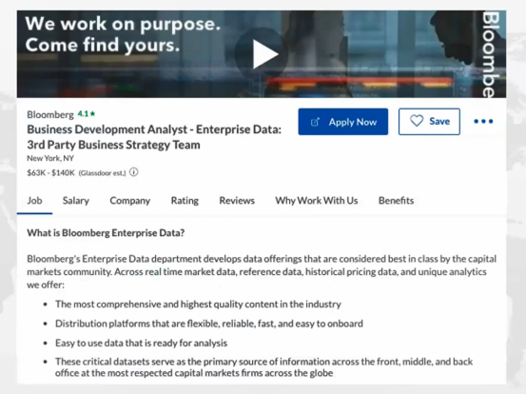This screenshot has width=526, height=394.
Task: Click the Apply Now button
Action: 342,122
